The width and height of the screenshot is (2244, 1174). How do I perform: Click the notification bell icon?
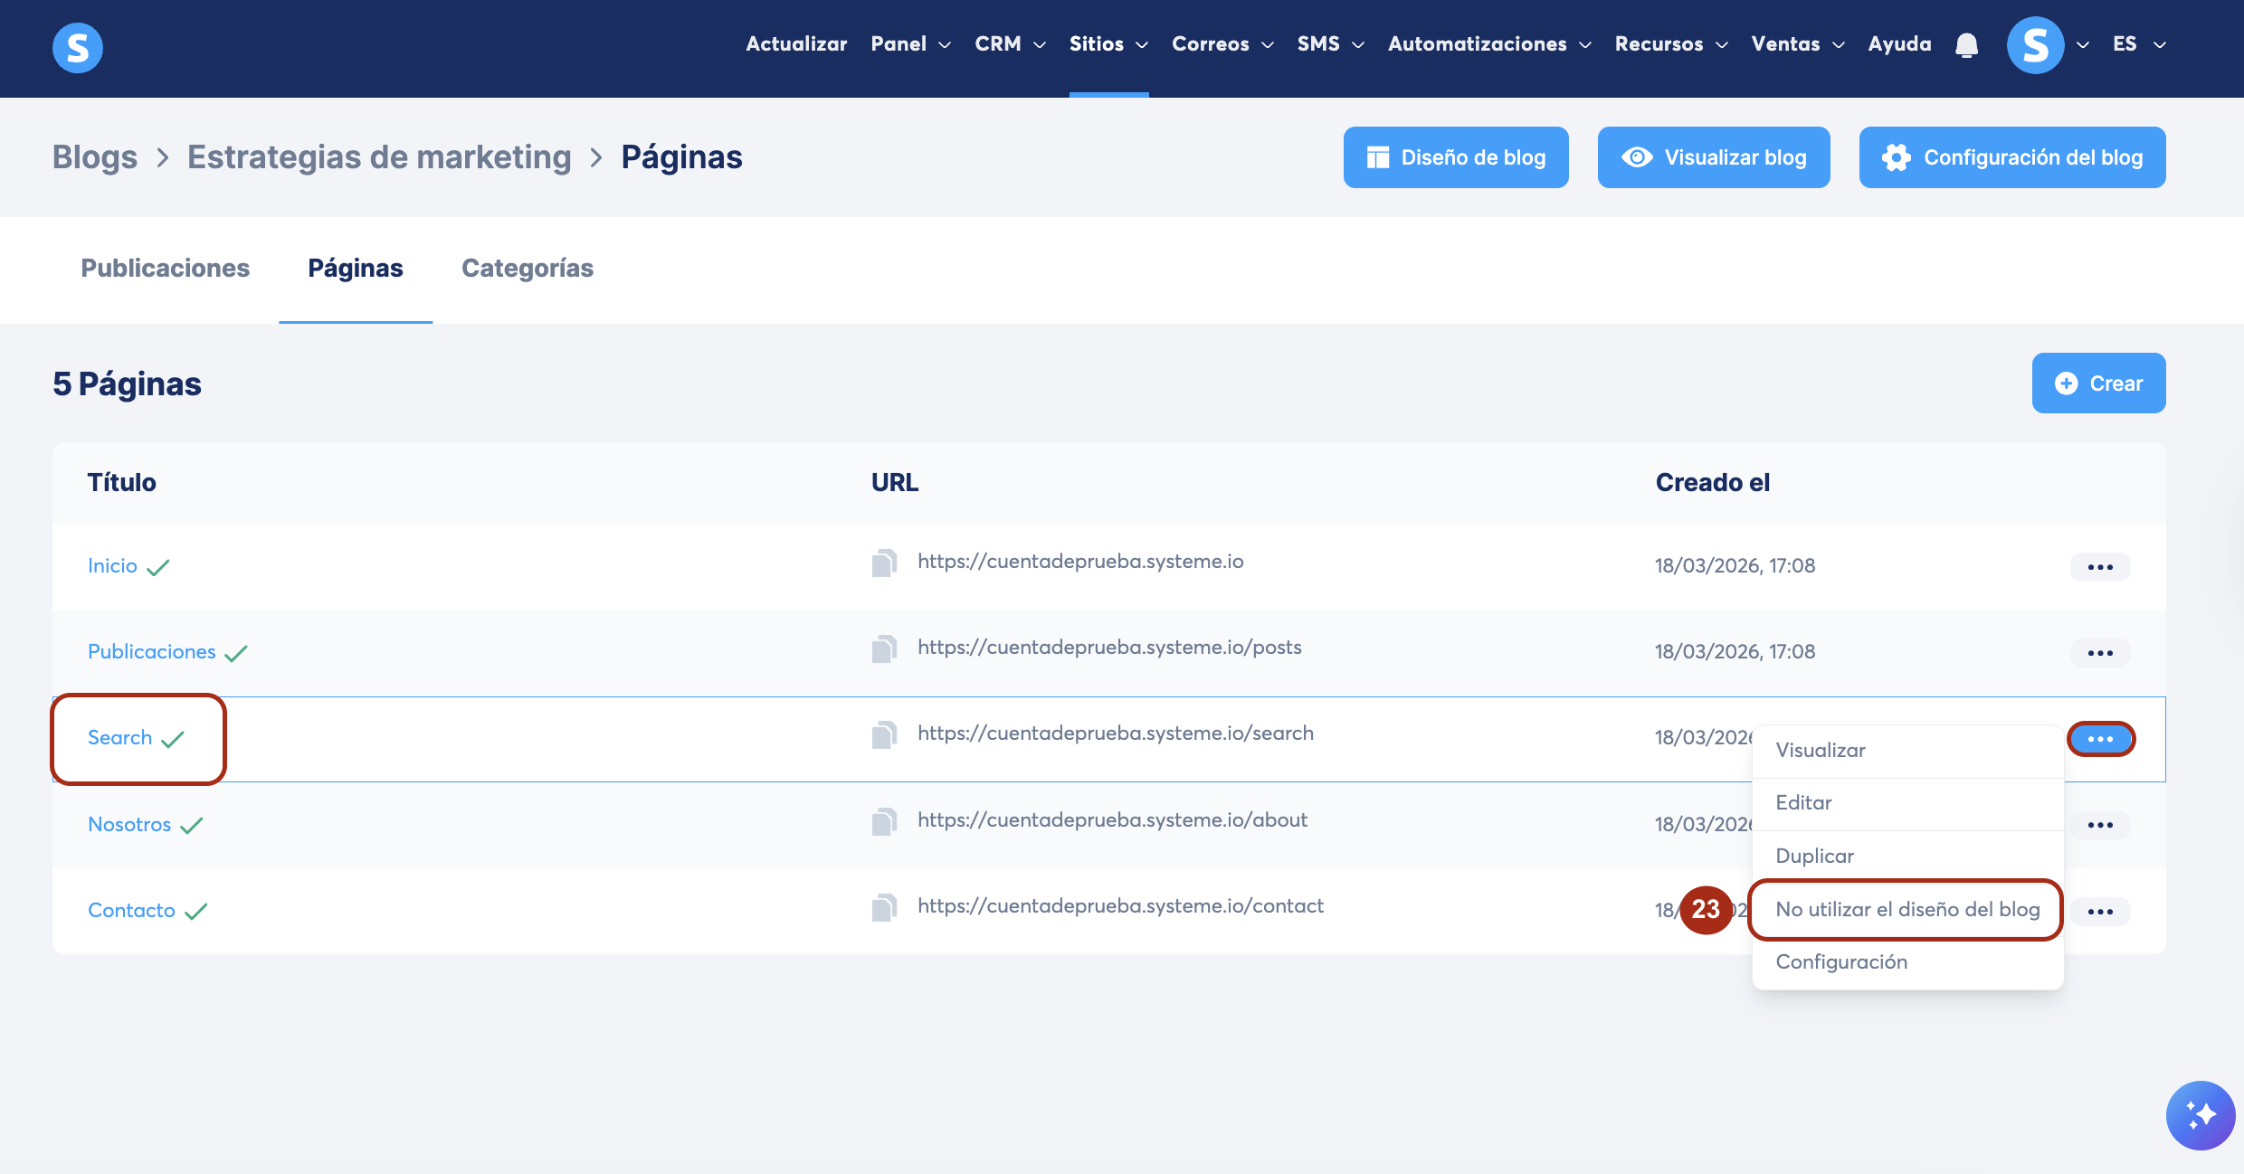coord(1966,45)
